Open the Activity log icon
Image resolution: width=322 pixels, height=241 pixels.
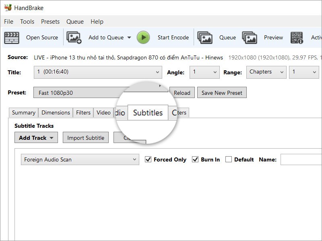[x=297, y=38]
